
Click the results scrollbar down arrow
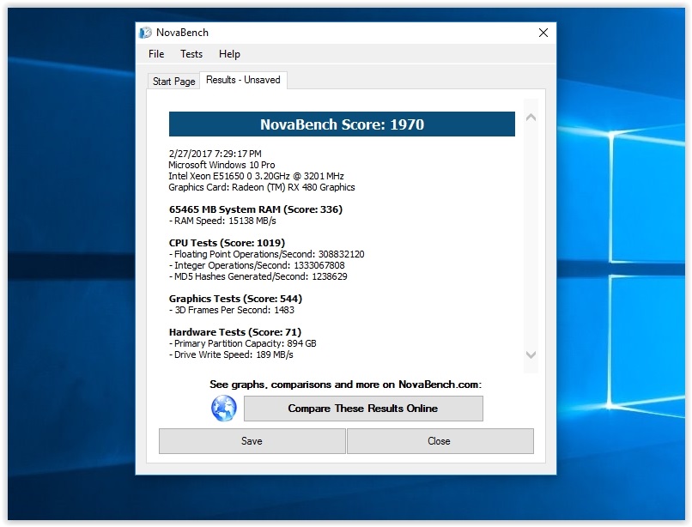pyautogui.click(x=530, y=354)
